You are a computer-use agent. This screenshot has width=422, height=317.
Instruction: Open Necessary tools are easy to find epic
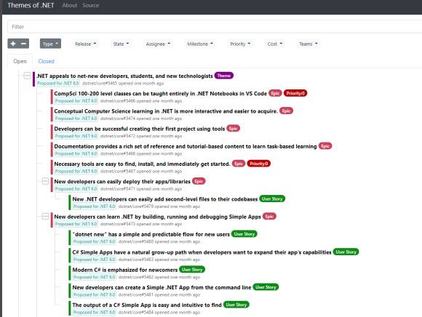tap(142, 164)
